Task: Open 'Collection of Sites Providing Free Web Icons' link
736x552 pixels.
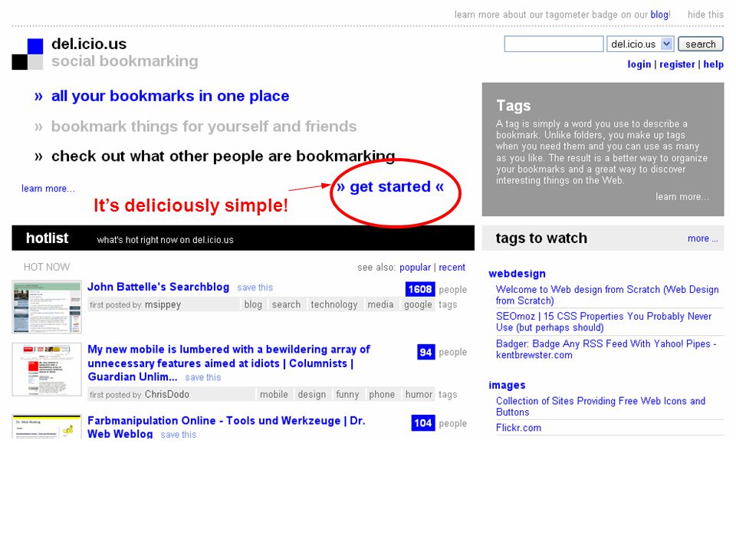Action: tap(600, 406)
